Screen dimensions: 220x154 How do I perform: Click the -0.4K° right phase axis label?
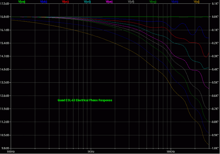coord(215,69)
